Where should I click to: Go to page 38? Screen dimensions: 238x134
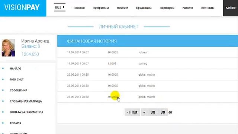point(153,112)
